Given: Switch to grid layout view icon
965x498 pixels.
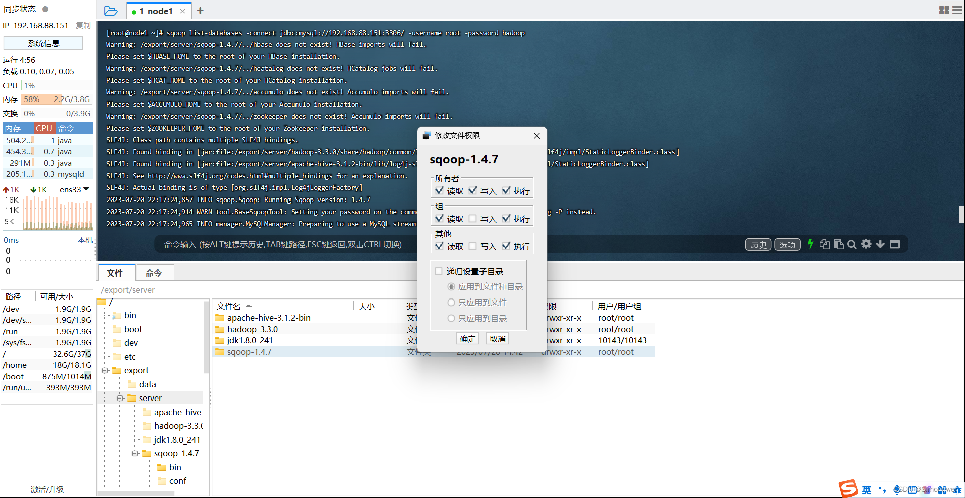Looking at the screenshot, I should (944, 10).
